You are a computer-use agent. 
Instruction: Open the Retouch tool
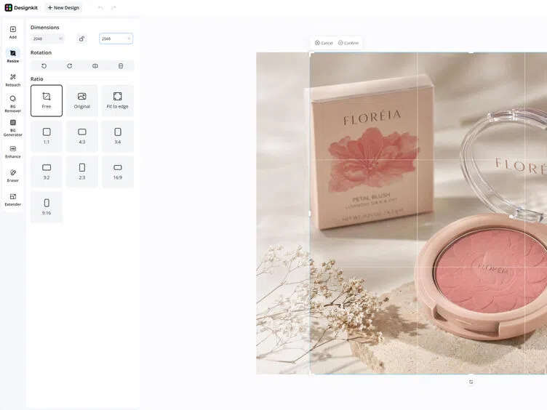(x=13, y=80)
